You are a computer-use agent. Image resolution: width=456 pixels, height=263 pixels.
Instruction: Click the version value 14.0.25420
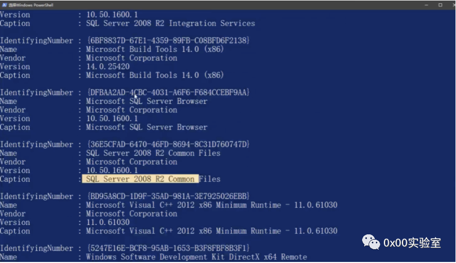point(108,67)
